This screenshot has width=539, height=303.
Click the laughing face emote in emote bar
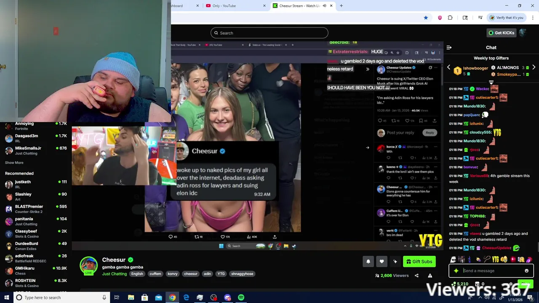pos(504,259)
